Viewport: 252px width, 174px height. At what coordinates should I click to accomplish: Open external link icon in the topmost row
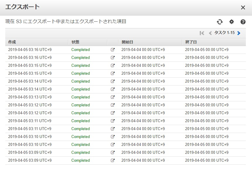coord(113,50)
